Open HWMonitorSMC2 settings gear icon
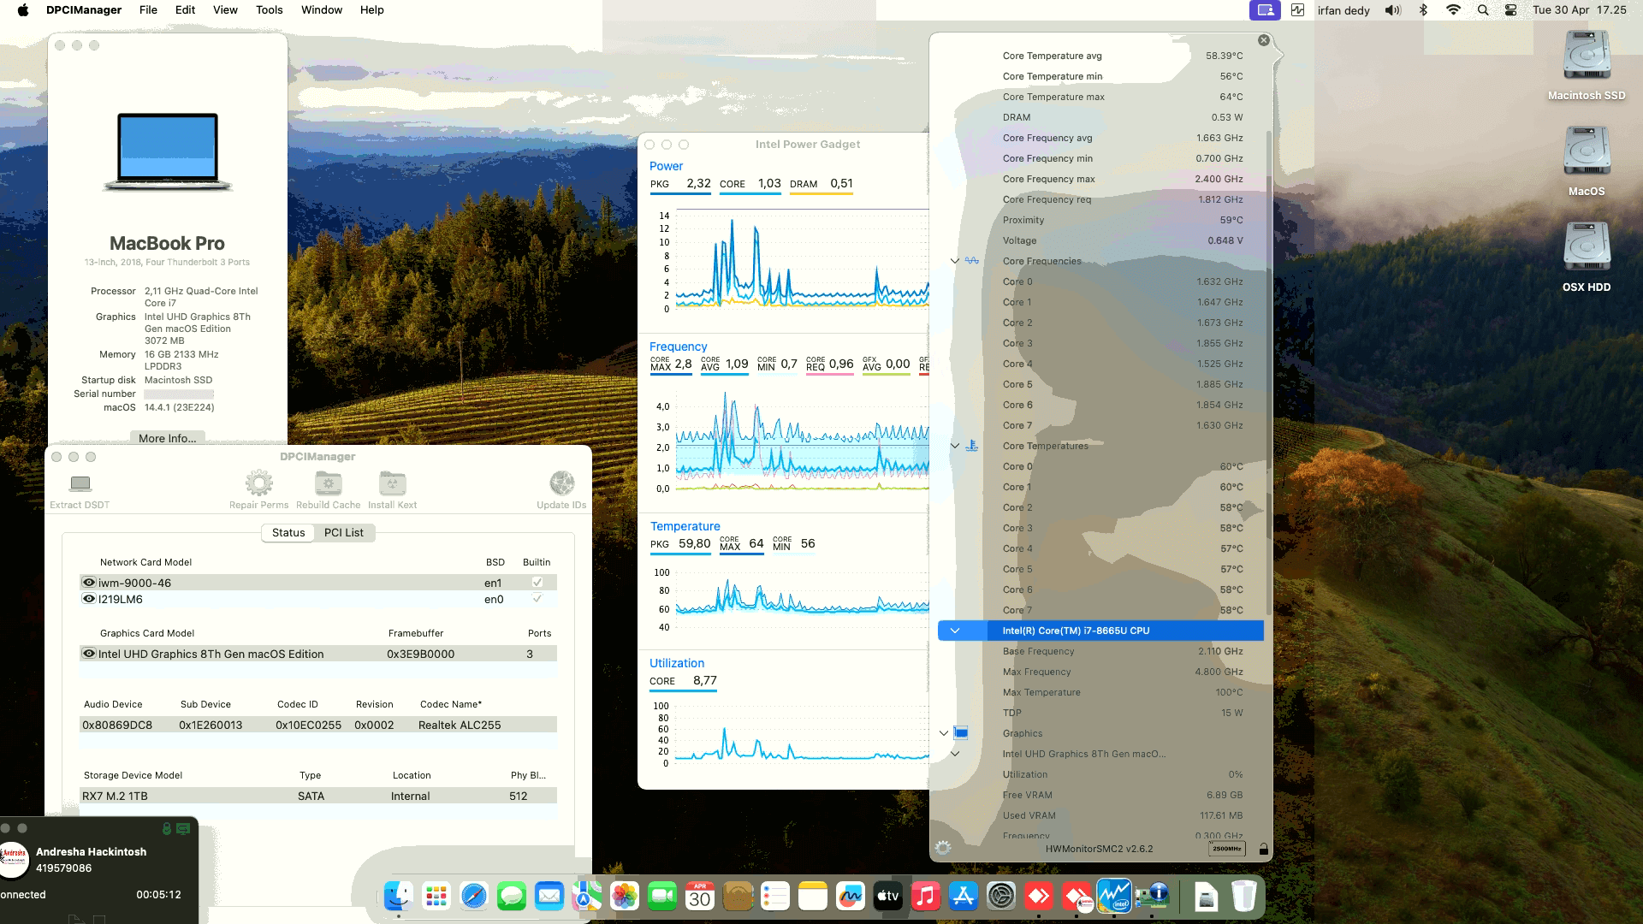The height and width of the screenshot is (924, 1643). (943, 848)
